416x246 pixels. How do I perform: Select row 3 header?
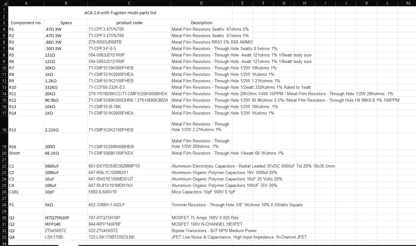coord(4,23)
